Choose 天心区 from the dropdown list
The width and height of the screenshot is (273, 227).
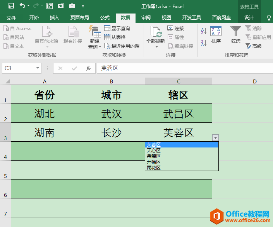tap(182, 151)
